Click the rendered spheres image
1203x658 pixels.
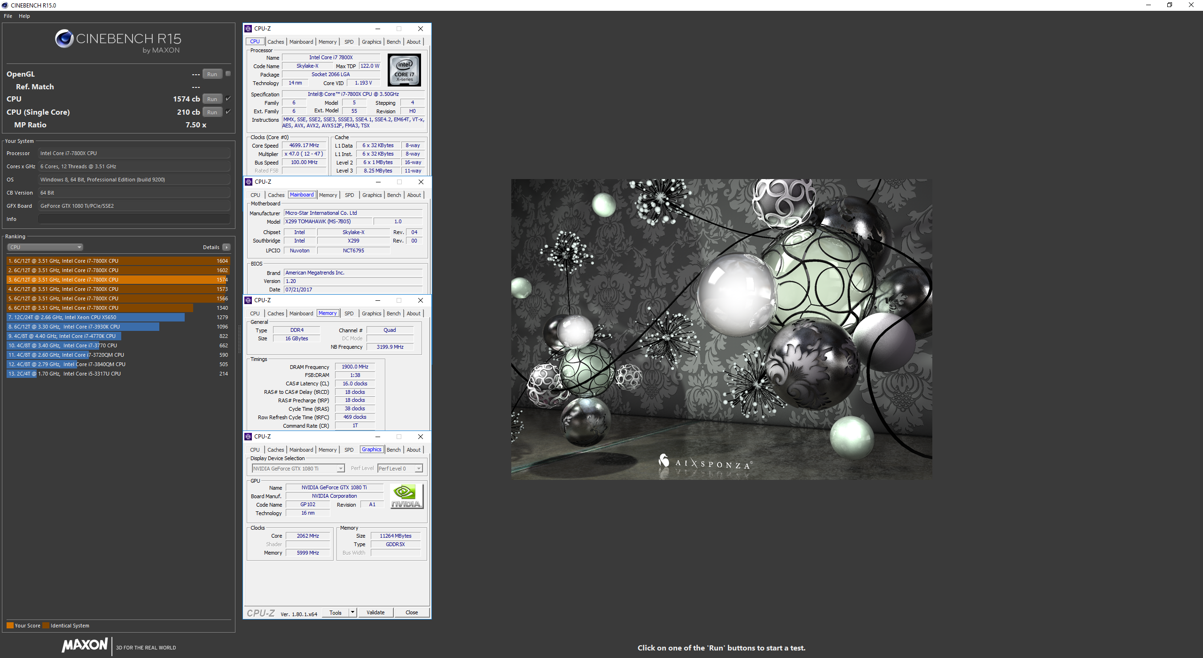[x=721, y=329]
